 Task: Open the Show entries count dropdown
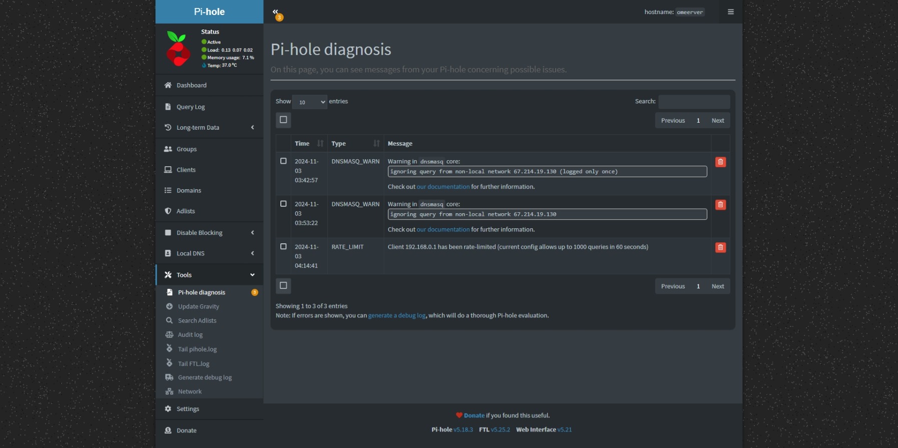click(309, 102)
